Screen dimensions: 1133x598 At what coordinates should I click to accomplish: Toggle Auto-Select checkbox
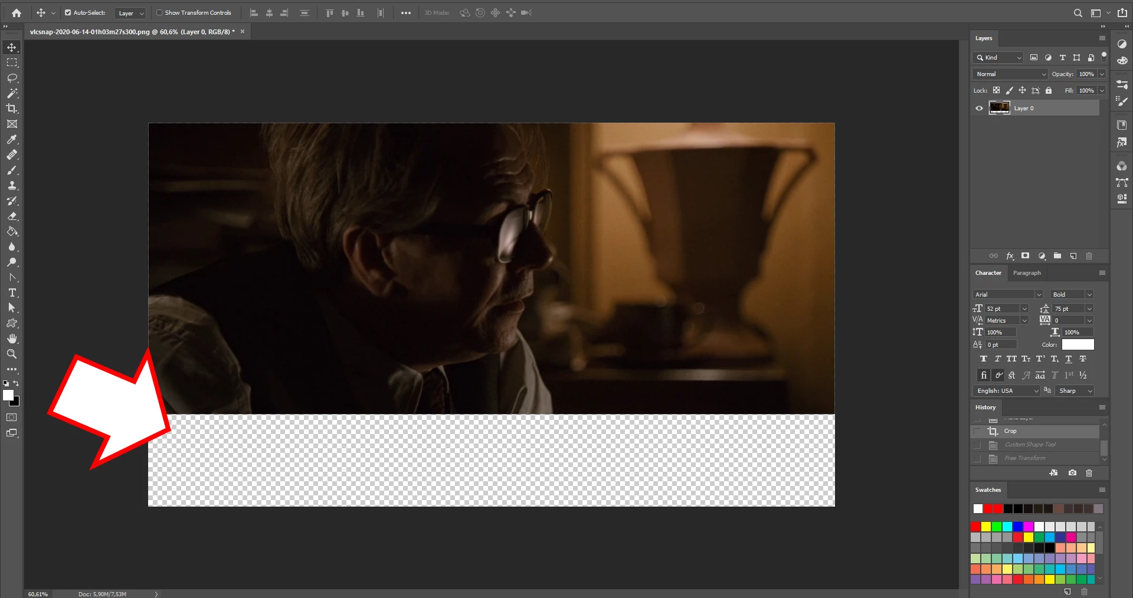point(68,12)
